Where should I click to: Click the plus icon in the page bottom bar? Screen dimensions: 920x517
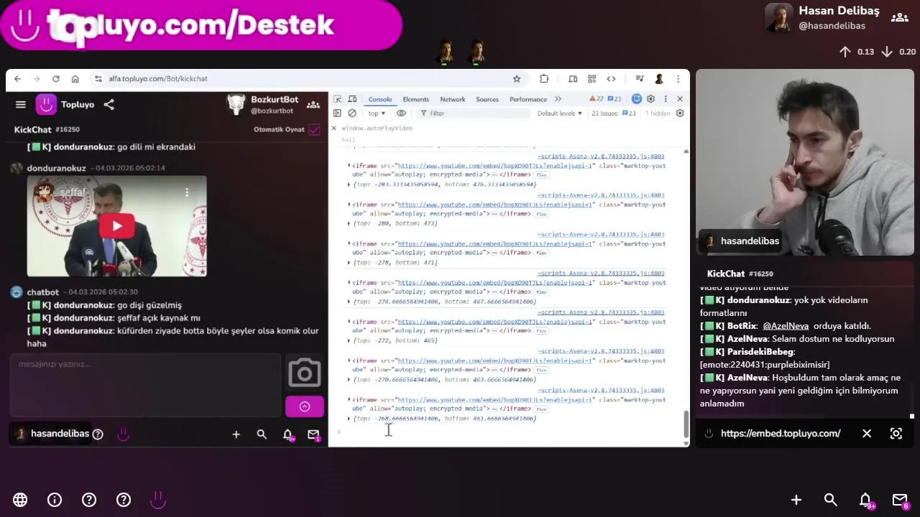pyautogui.click(x=236, y=434)
